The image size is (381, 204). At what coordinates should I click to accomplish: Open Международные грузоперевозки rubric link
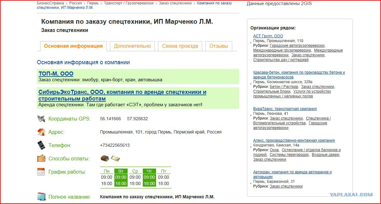282,50
